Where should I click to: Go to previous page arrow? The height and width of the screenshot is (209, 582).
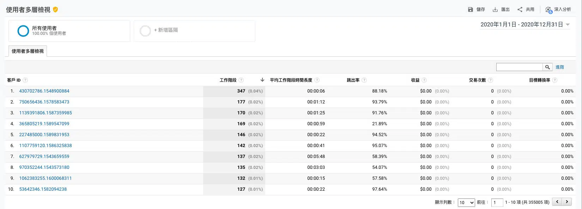557,202
